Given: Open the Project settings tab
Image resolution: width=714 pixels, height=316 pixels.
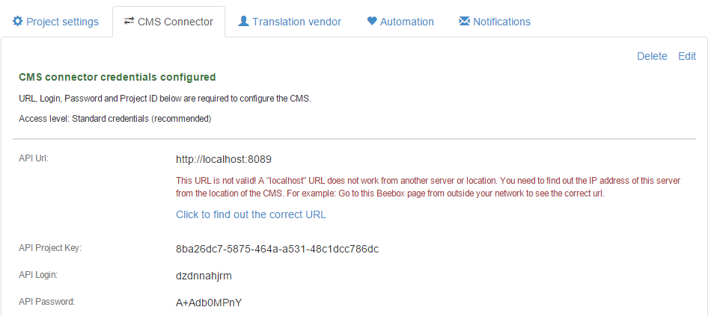Looking at the screenshot, I should (62, 22).
